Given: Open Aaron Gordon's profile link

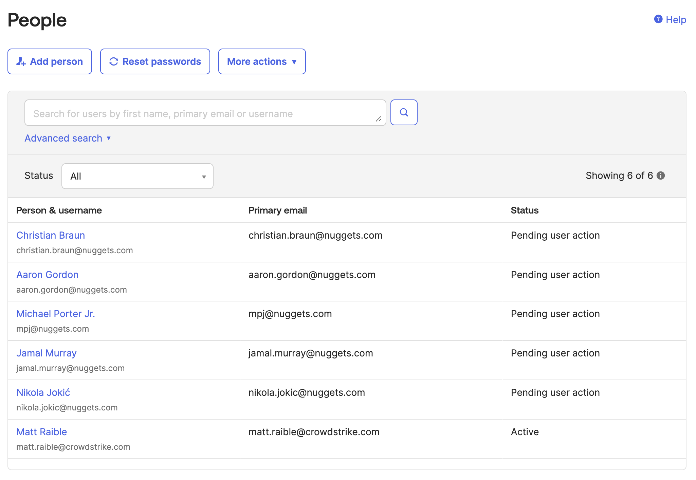Looking at the screenshot, I should tap(48, 275).
